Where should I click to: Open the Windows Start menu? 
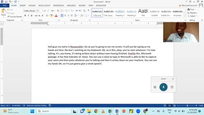point(32,111)
